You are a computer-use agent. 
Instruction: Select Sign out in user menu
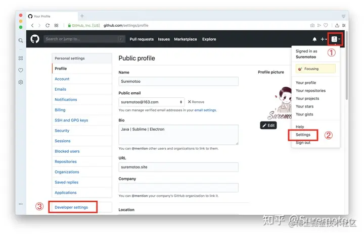(303, 143)
